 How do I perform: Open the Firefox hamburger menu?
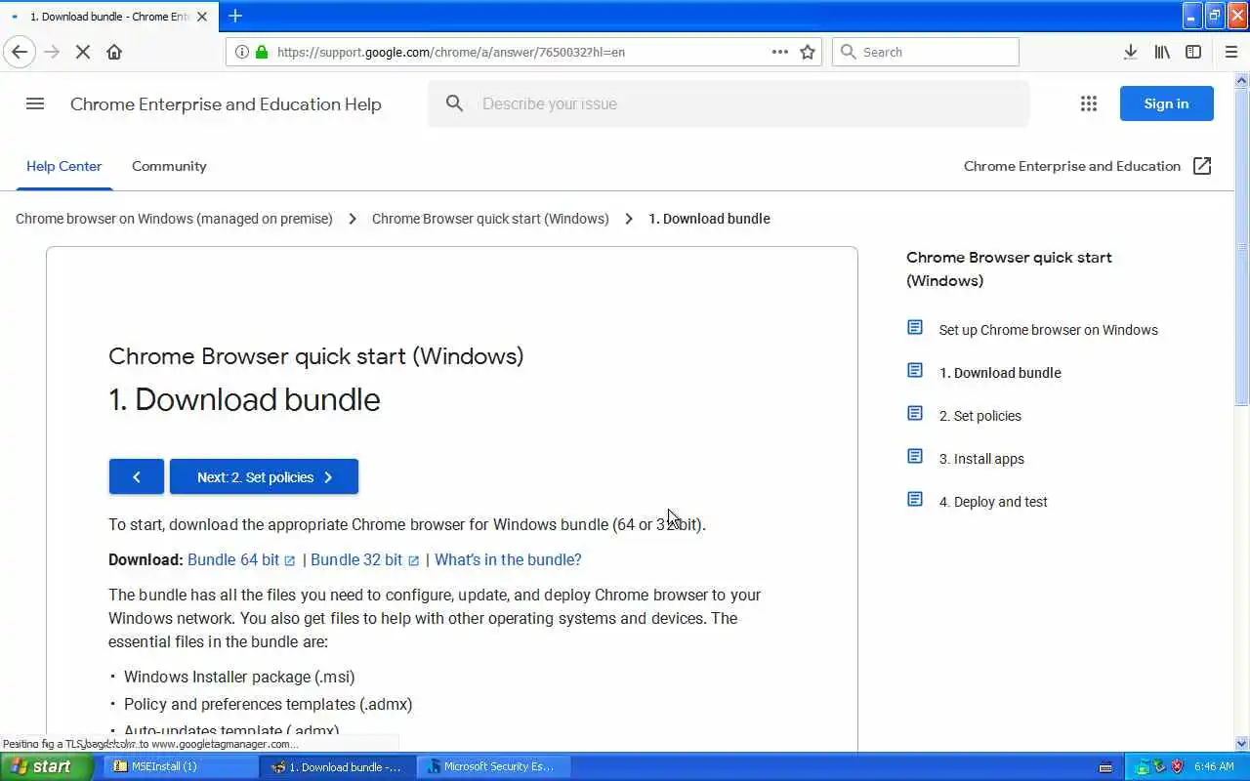pos(1231,52)
